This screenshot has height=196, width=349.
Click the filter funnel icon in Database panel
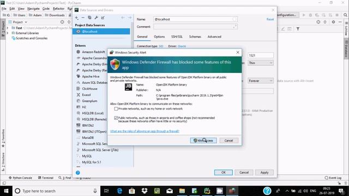[x=298, y=29]
